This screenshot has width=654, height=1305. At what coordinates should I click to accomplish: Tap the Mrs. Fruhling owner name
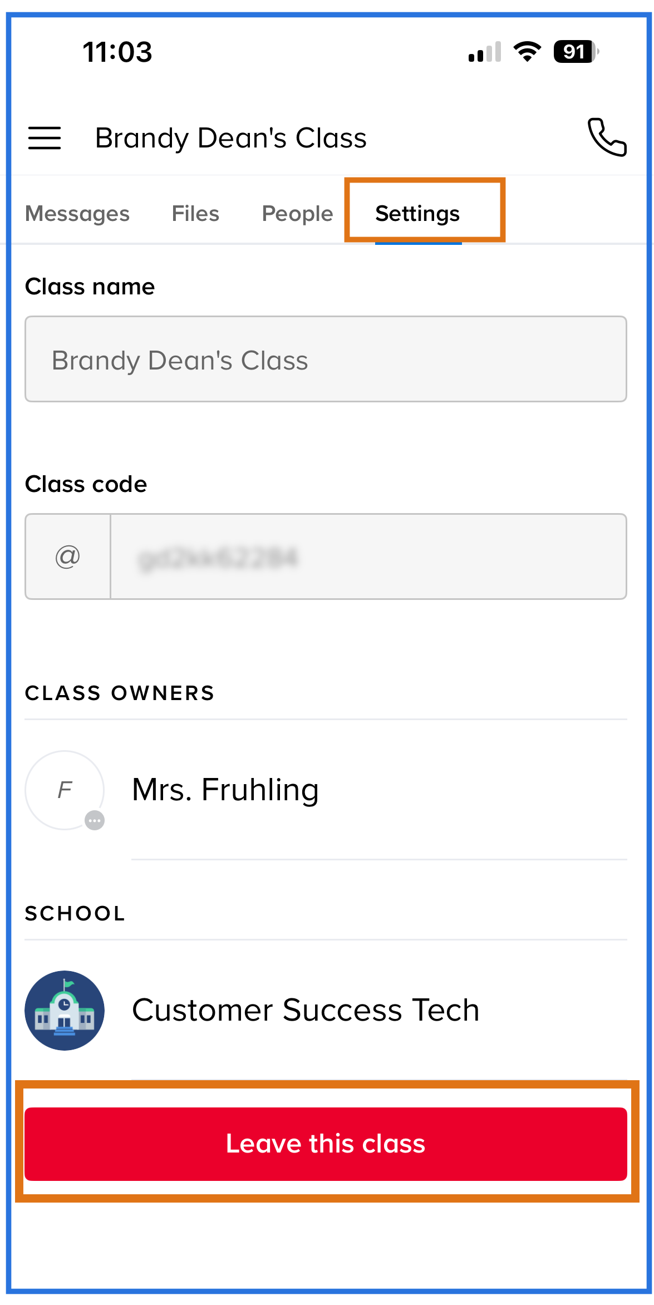coord(225,790)
